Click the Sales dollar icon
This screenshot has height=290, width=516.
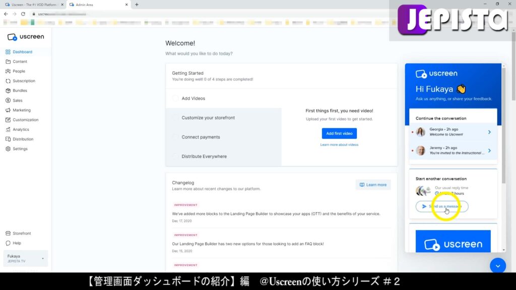(8, 100)
